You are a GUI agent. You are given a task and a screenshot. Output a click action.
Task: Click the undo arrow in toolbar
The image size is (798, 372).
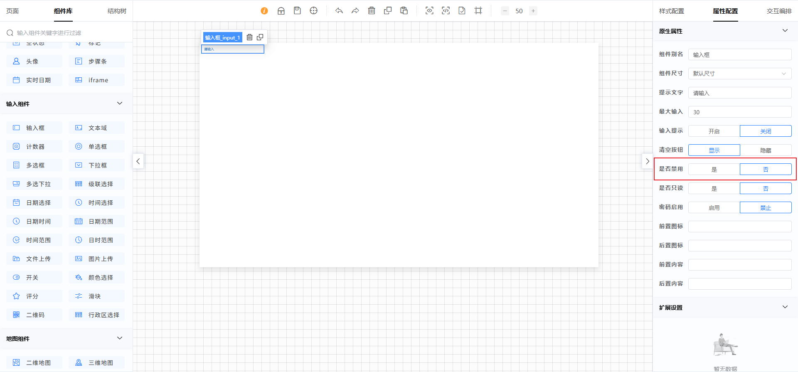pyautogui.click(x=339, y=11)
